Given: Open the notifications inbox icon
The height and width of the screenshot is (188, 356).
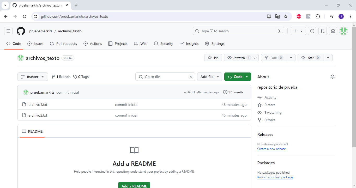Looking at the screenshot, I should 333,31.
